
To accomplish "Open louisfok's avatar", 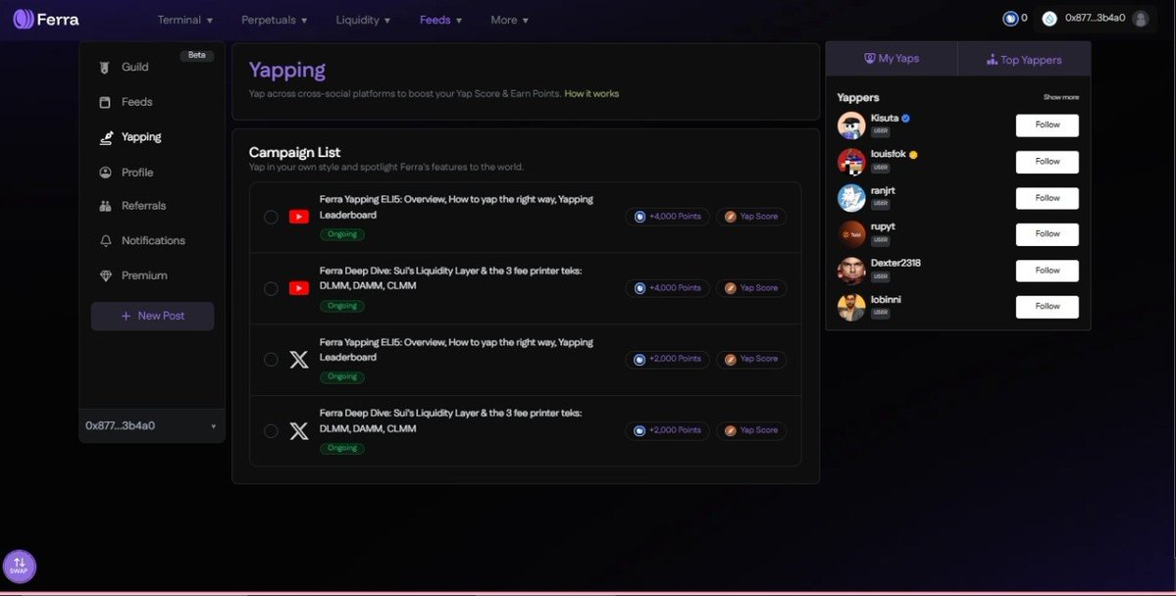I will point(851,161).
